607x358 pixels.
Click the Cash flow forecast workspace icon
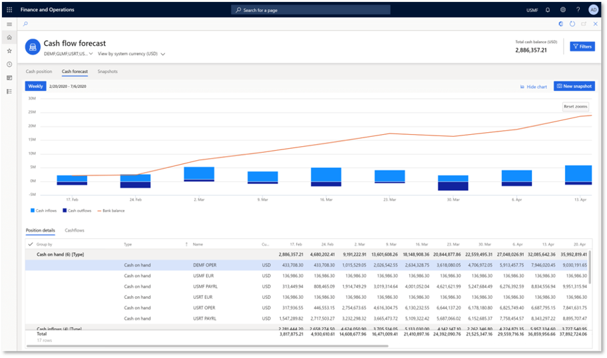coord(33,47)
